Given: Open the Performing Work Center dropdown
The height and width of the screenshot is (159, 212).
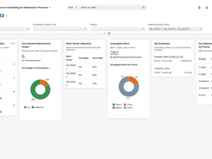Looking at the screenshot, I should pos(201,29).
